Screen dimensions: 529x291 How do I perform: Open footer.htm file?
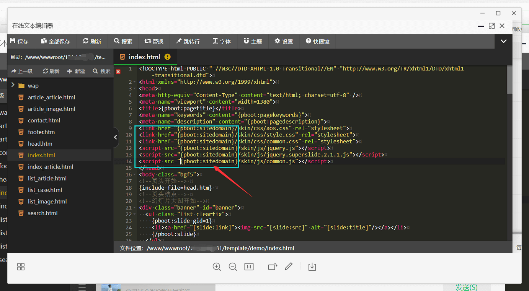coord(41,132)
